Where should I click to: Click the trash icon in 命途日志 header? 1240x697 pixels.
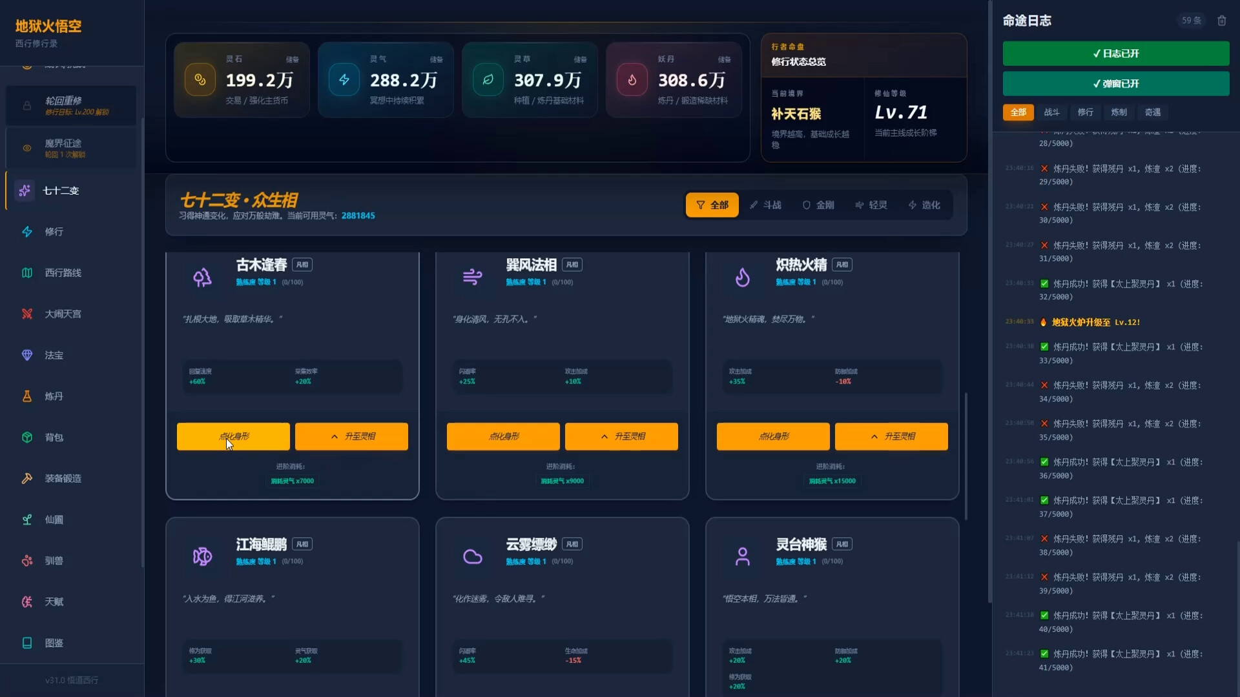point(1221,21)
